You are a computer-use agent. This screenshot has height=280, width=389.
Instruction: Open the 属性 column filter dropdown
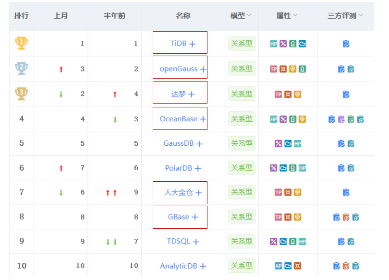[295, 15]
